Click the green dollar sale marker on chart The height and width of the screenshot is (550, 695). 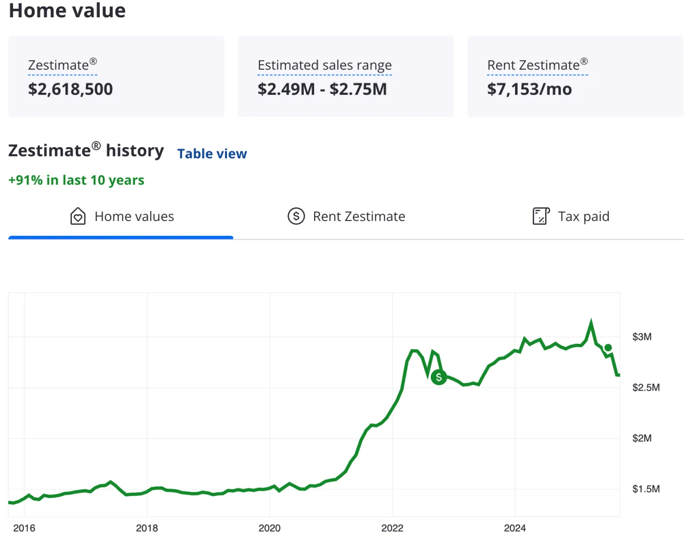coord(439,377)
